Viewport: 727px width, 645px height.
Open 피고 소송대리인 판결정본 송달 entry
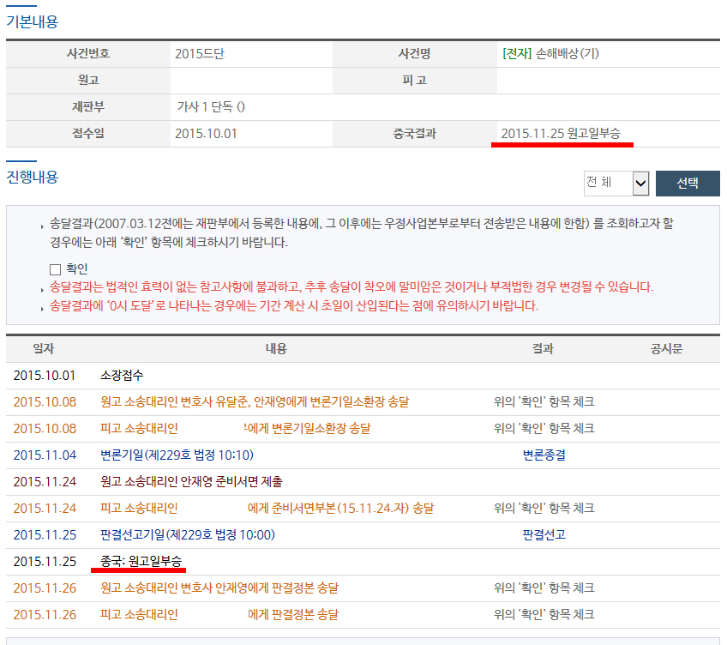pyautogui.click(x=219, y=615)
